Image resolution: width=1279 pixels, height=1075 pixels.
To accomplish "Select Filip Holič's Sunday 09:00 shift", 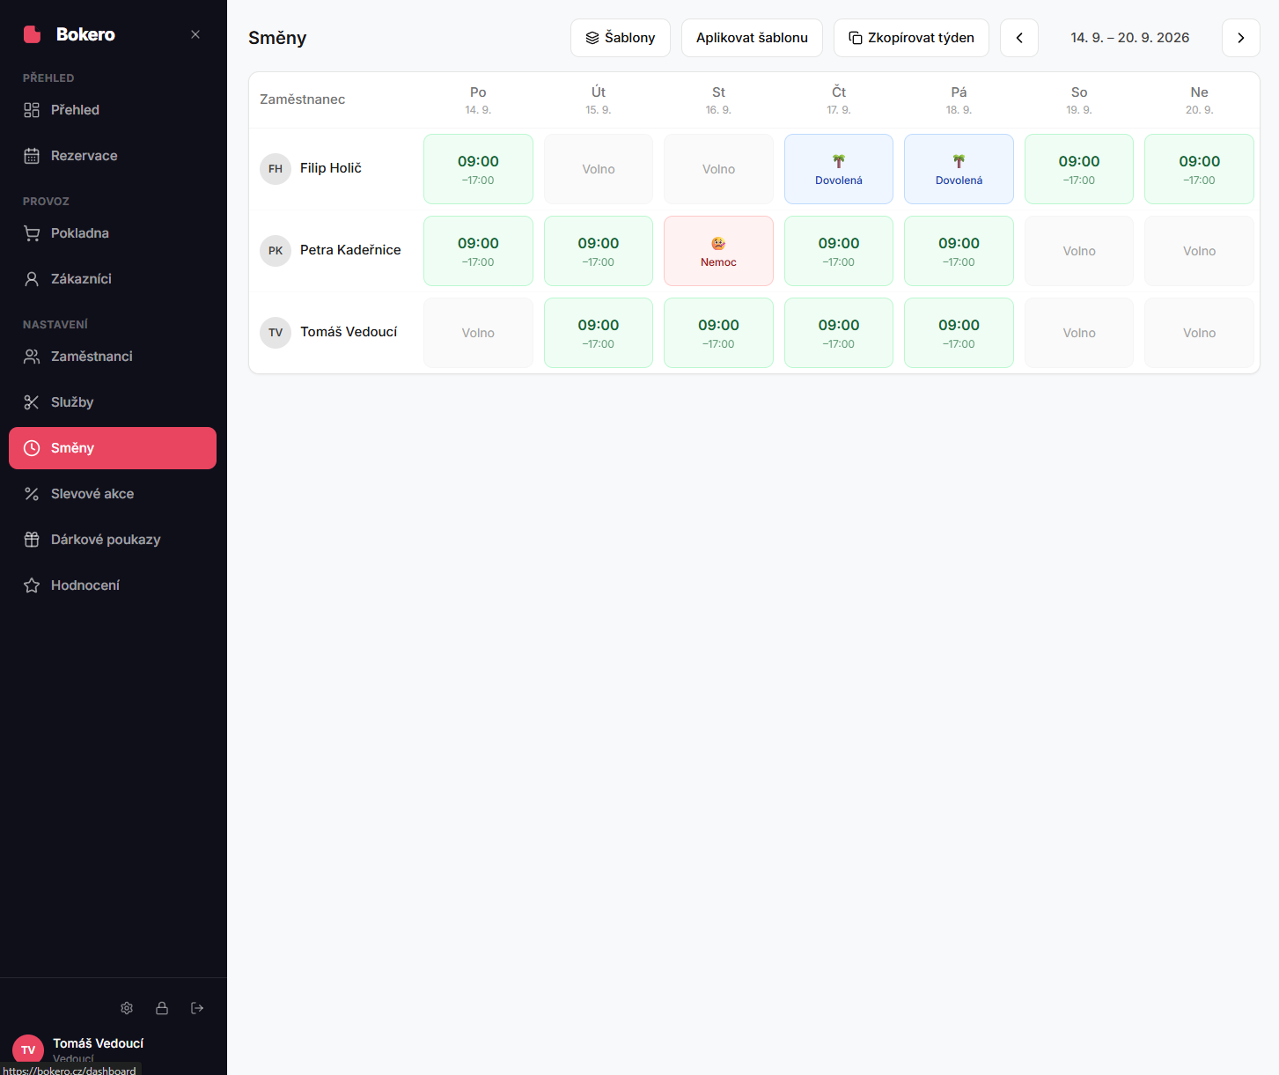I will (x=1199, y=169).
